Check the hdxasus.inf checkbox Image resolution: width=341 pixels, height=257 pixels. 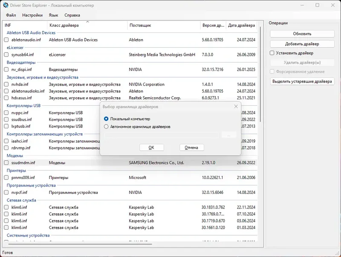pyautogui.click(x=6, y=98)
